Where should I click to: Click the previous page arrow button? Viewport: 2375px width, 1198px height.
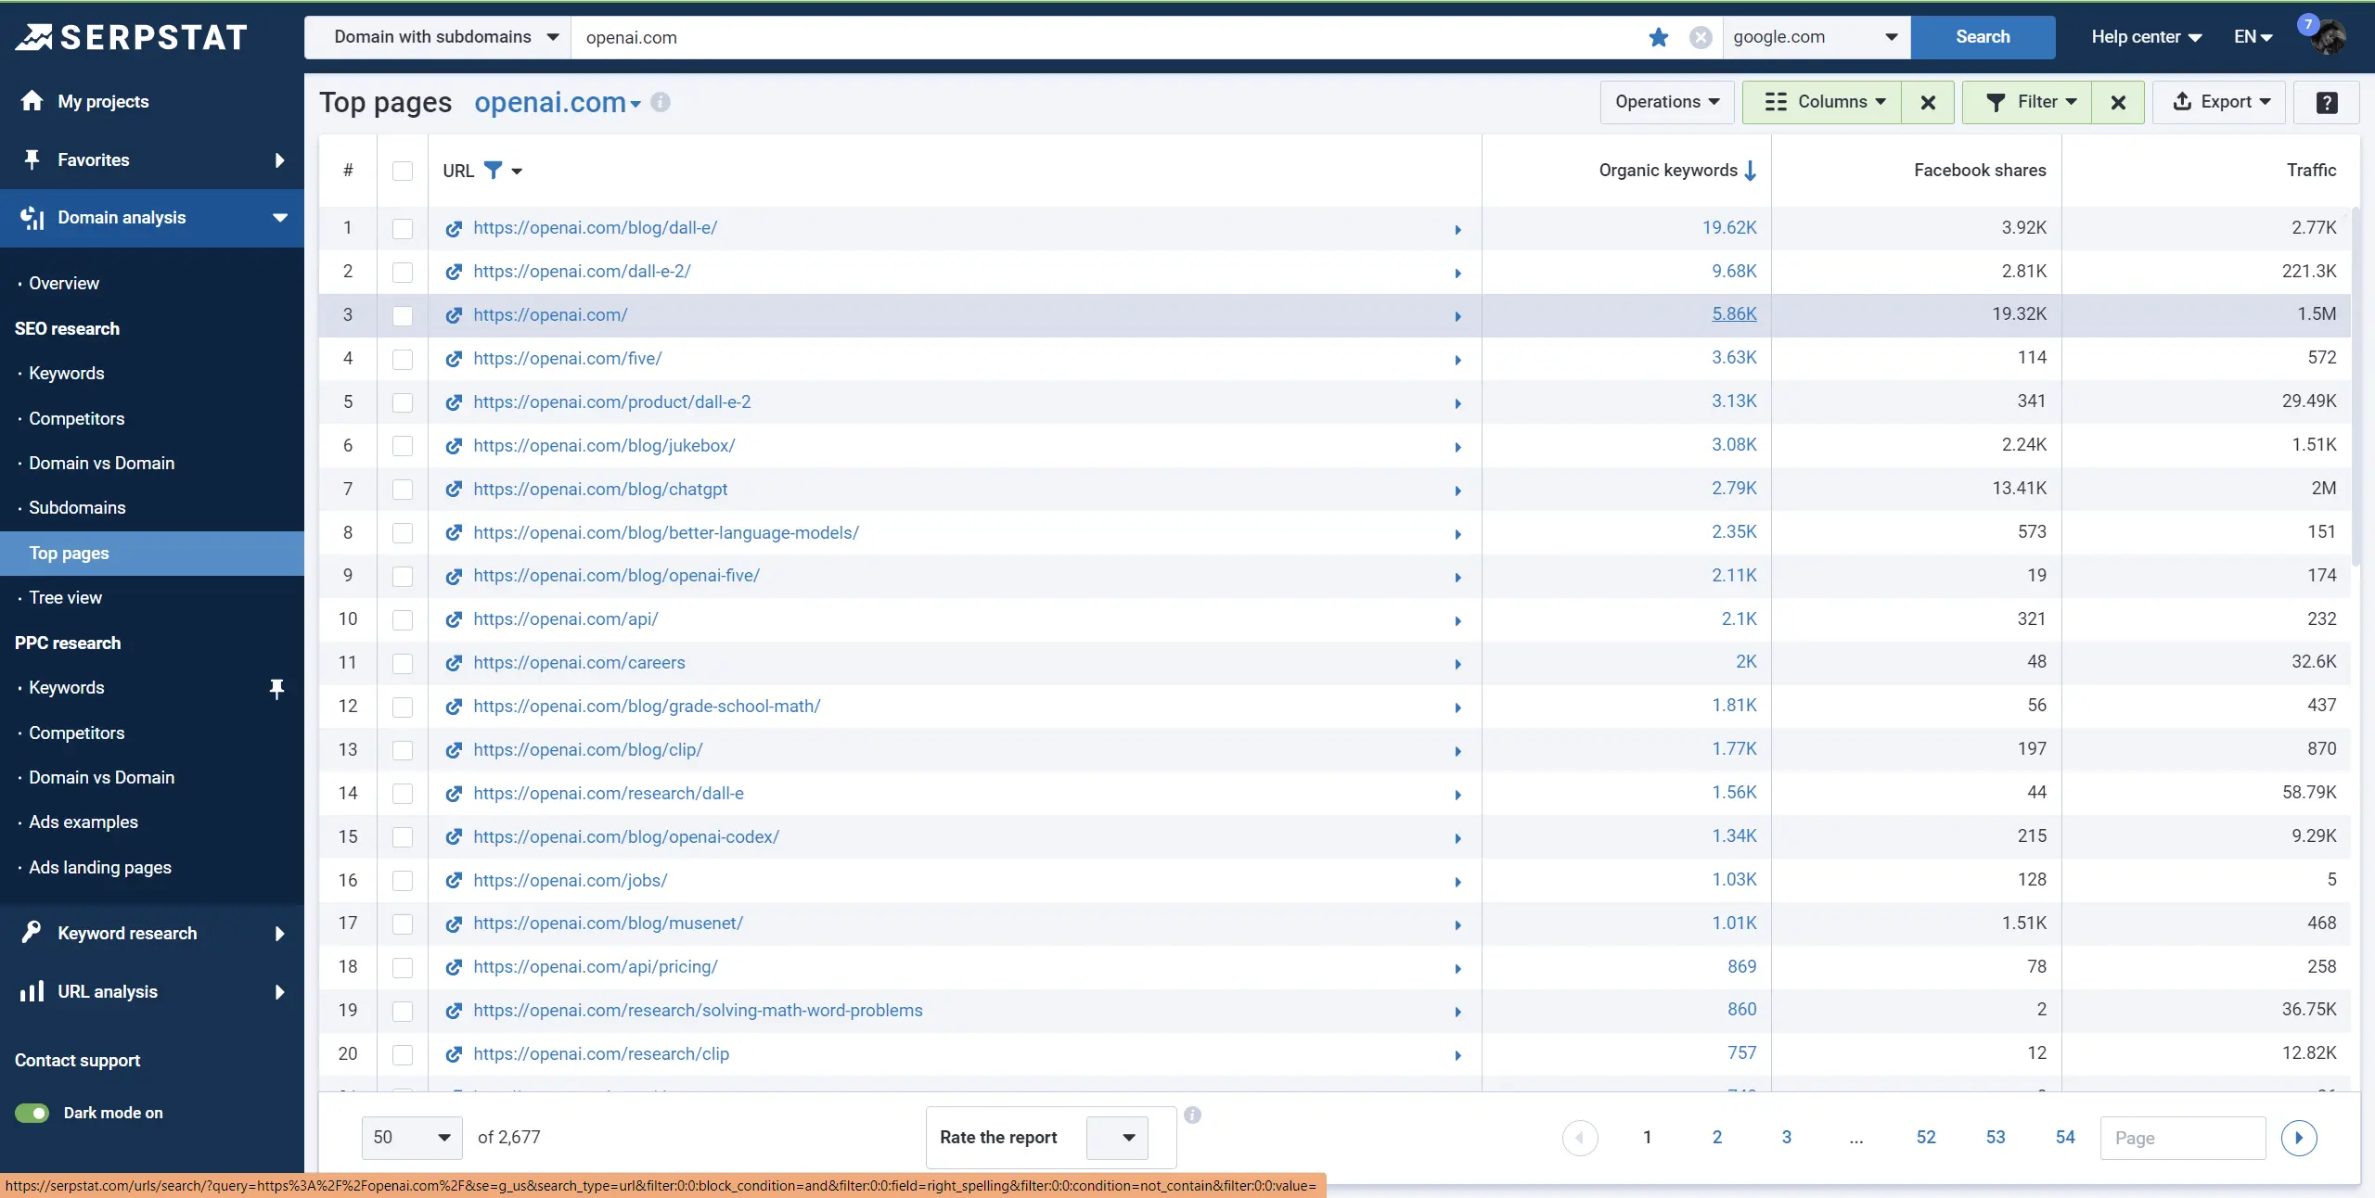click(1580, 1138)
